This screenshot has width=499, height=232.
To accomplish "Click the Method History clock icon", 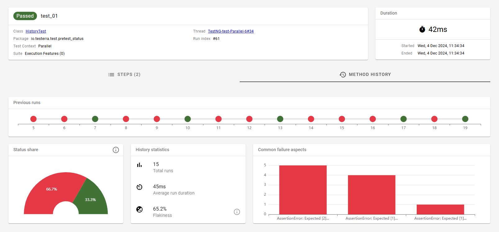I will pos(343,75).
